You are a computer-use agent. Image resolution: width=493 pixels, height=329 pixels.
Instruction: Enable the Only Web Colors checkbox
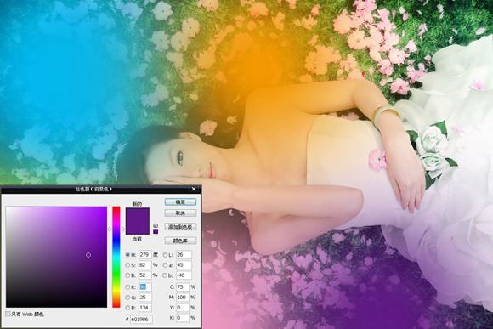point(8,314)
